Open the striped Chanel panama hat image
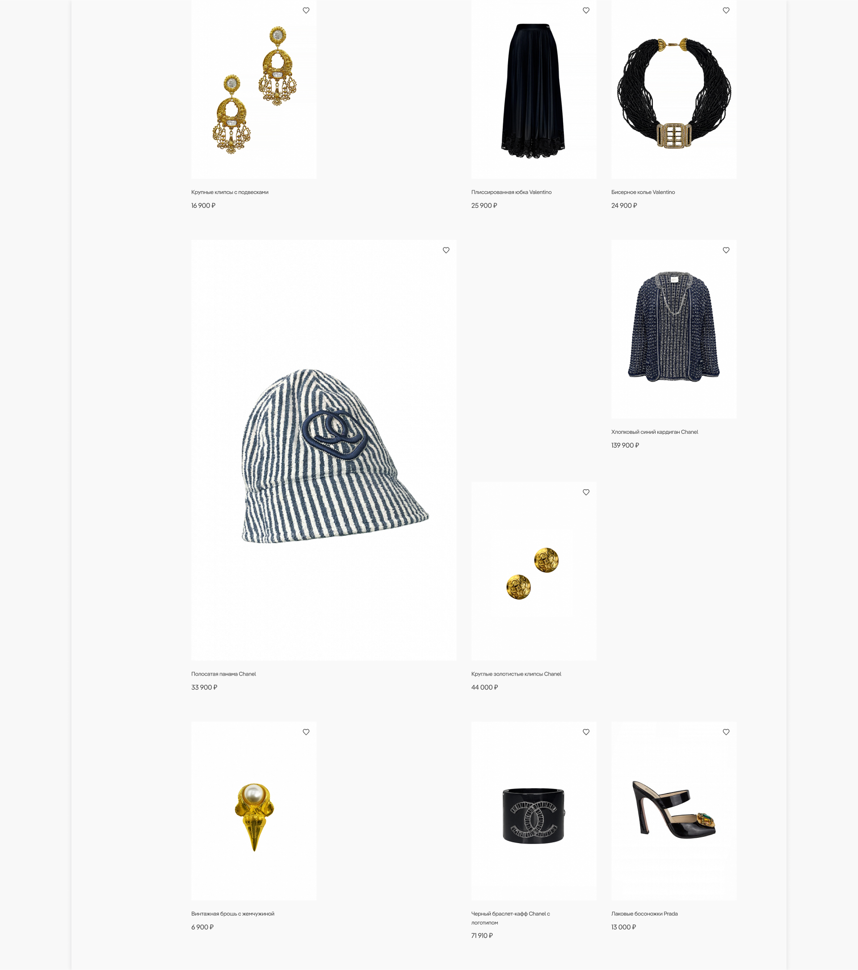858x970 pixels. (324, 450)
